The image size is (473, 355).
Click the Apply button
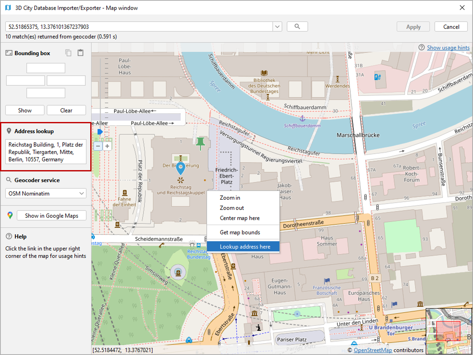tap(413, 27)
